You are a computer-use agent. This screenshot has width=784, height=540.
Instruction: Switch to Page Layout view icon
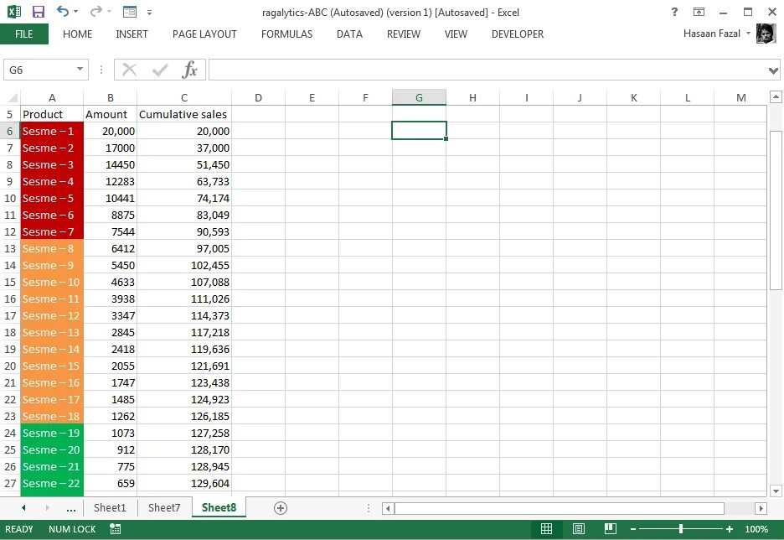click(x=579, y=529)
